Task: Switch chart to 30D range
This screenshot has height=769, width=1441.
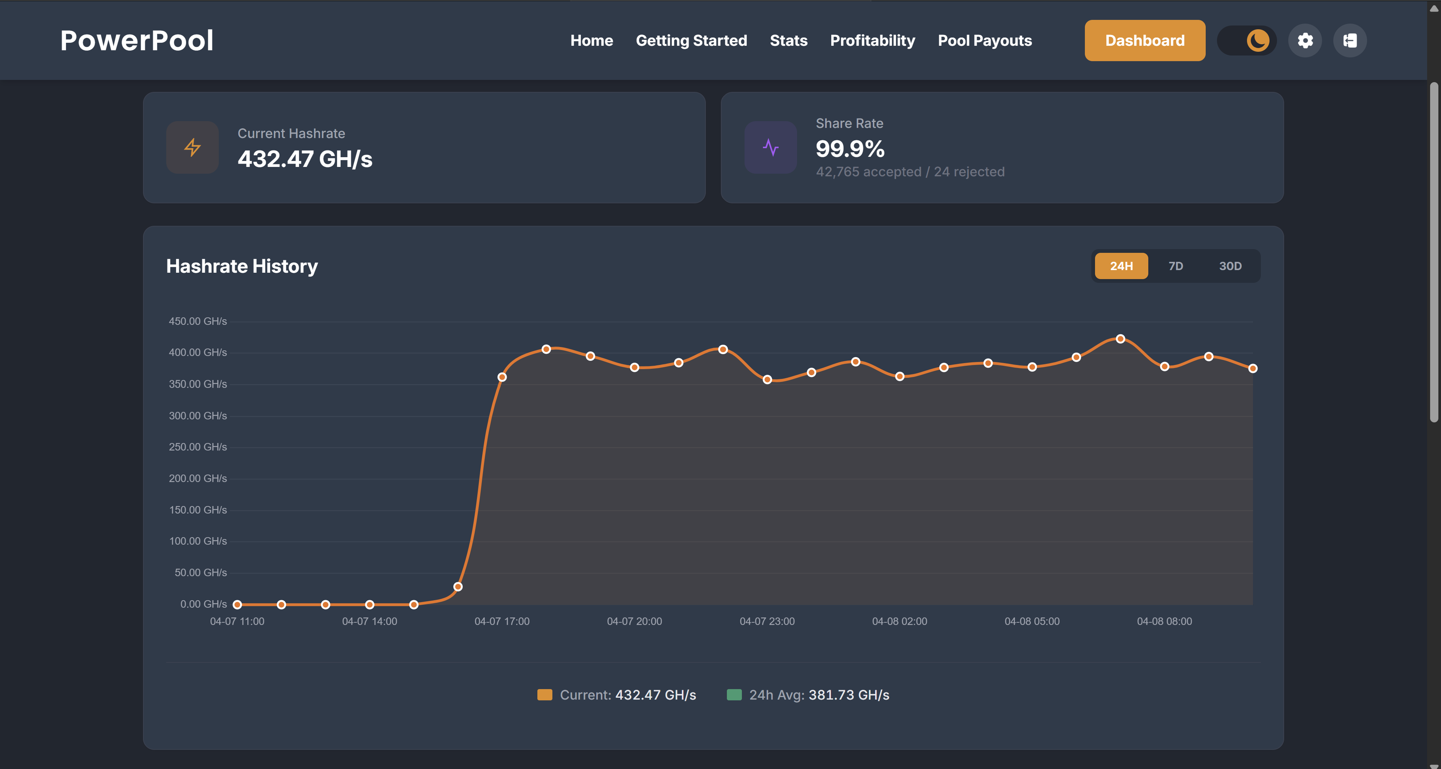Action: (x=1230, y=266)
